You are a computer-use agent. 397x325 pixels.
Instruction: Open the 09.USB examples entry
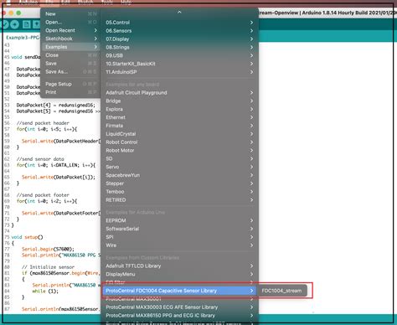(x=179, y=55)
